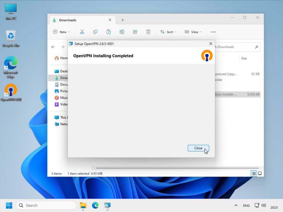Open Network in the Explorer sidebar
Image resolution: width=283 pixels, height=212 pixels.
[61, 124]
